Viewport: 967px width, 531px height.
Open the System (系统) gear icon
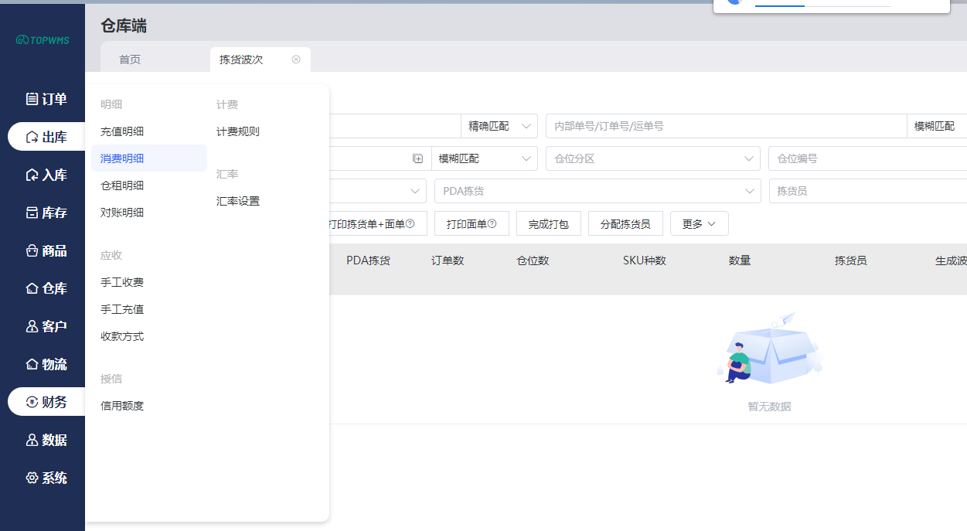pos(32,478)
